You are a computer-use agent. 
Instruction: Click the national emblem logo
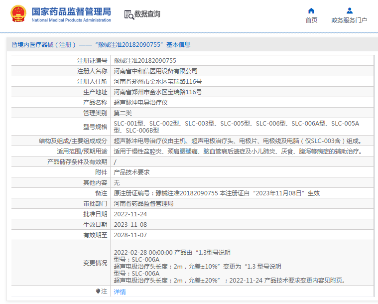coord(18,13)
